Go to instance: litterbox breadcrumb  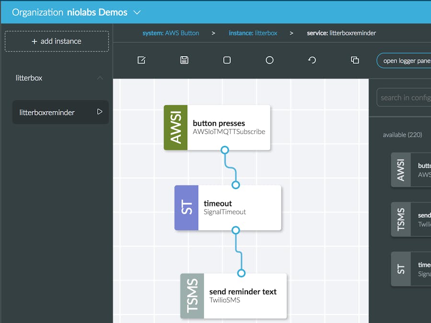point(253,33)
